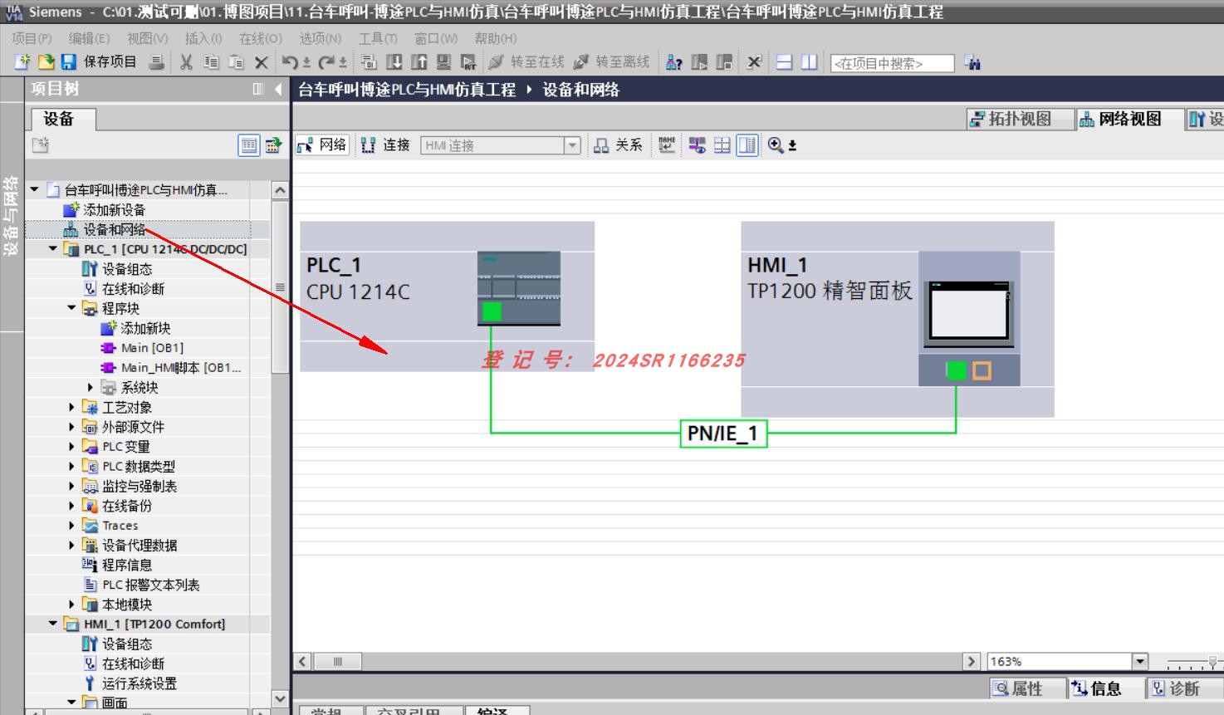The height and width of the screenshot is (715, 1224).
Task: Click the New Project icon in main toolbar
Action: pos(22,62)
